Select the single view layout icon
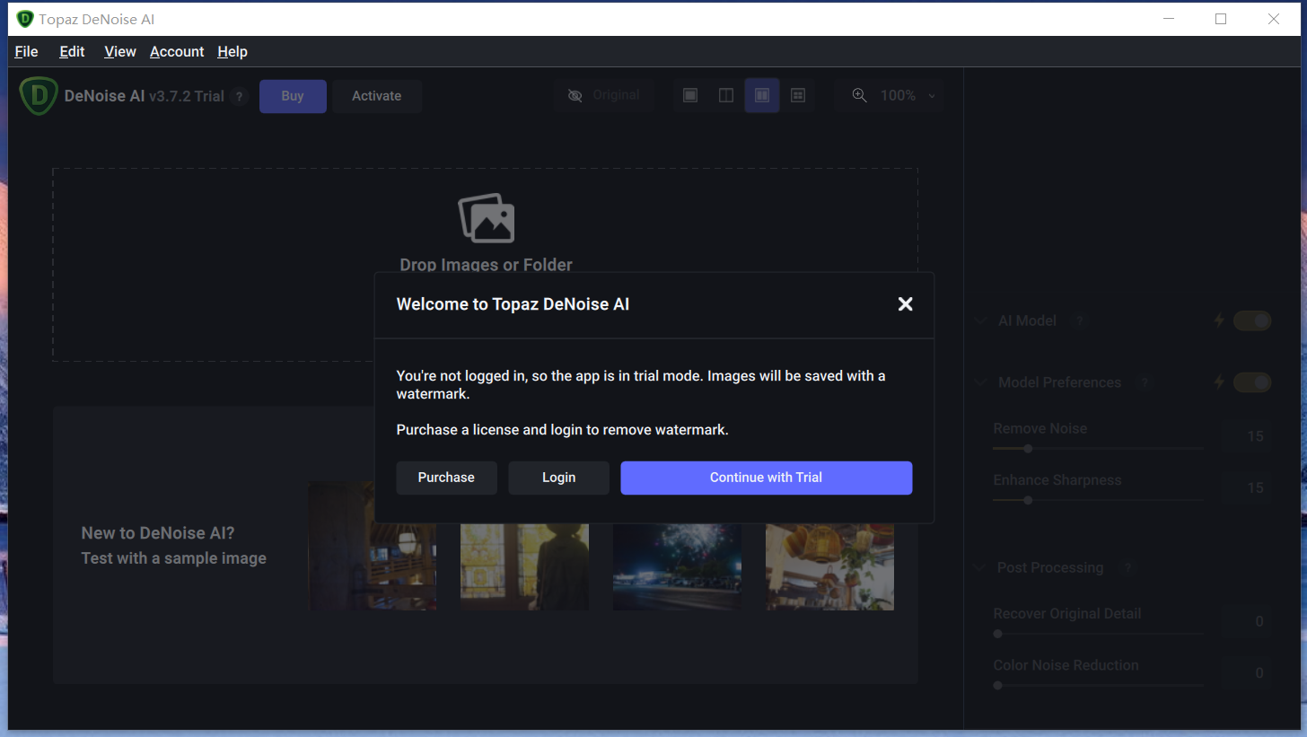 [690, 95]
